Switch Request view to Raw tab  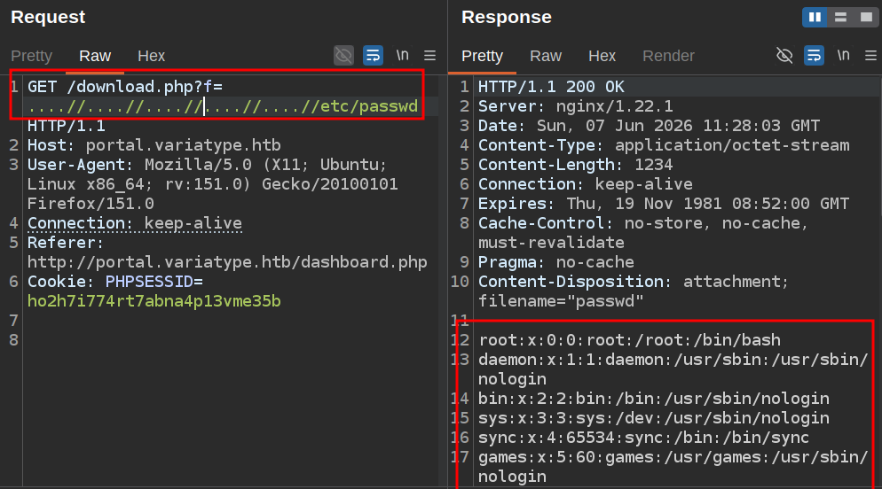click(x=95, y=56)
